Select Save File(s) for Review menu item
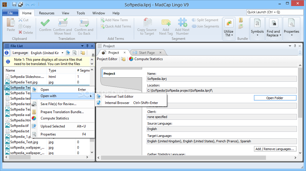Viewport: 306px width, 171px height. coord(63,104)
